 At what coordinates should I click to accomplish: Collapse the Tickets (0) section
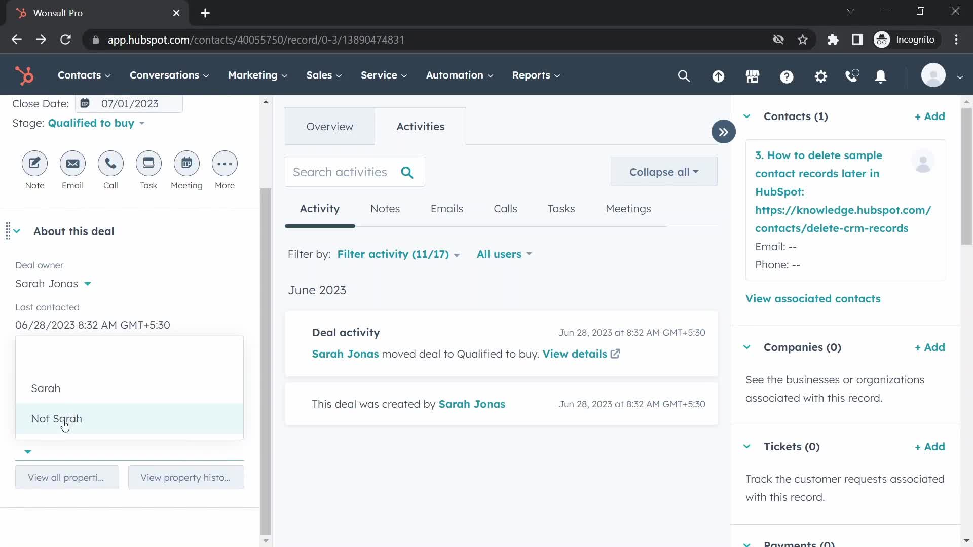coord(747,447)
